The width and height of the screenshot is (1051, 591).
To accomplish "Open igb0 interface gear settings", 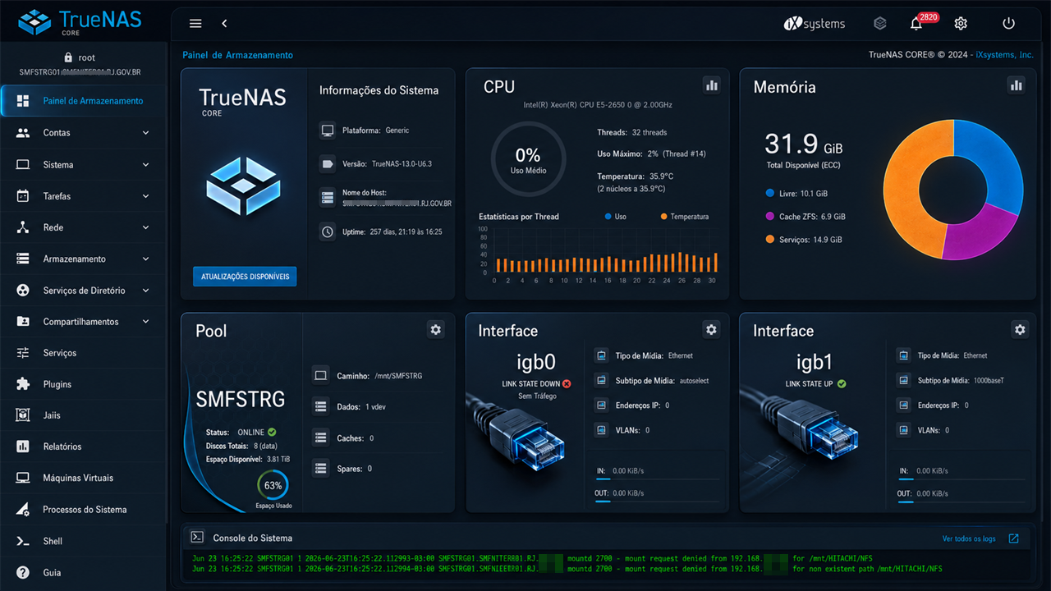I will point(711,330).
